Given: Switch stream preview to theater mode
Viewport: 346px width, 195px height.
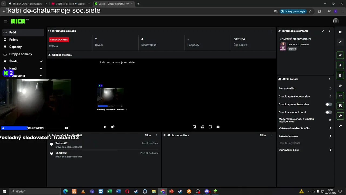Looking at the screenshot, I should (x=202, y=127).
